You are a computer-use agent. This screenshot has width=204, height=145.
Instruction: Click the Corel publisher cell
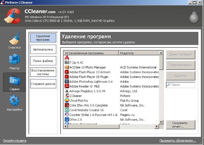coord(124,110)
